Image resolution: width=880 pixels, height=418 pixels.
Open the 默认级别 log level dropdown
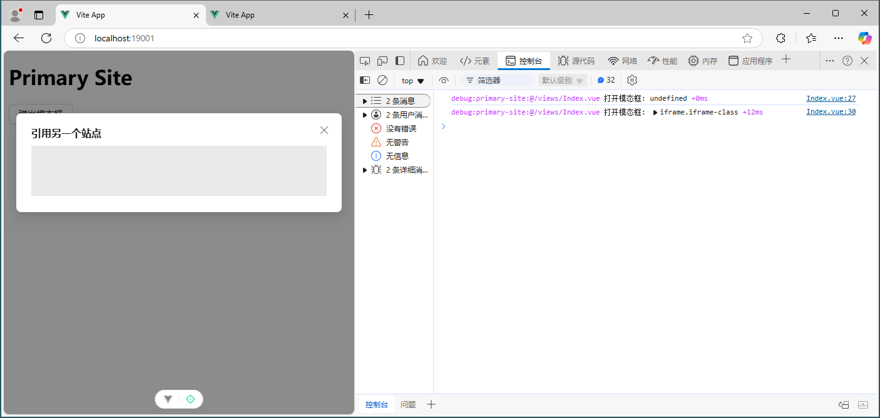point(563,80)
